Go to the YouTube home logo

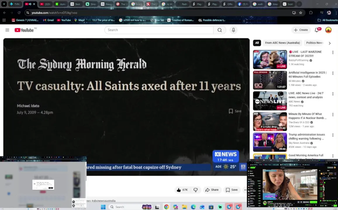(x=24, y=30)
